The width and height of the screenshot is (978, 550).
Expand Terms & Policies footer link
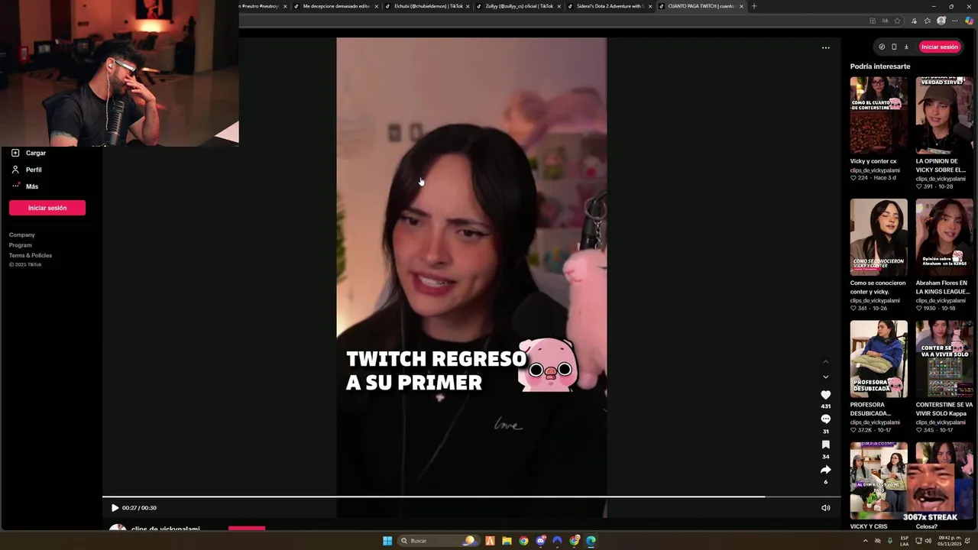(x=31, y=255)
